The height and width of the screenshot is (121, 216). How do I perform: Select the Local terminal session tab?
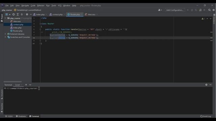click(17, 85)
